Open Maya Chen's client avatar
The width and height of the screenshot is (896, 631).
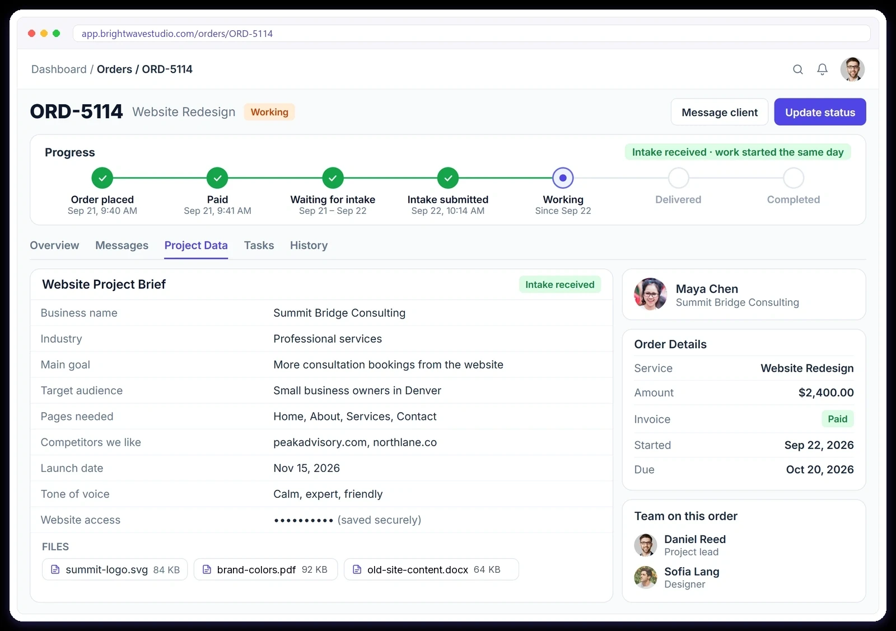pos(650,294)
